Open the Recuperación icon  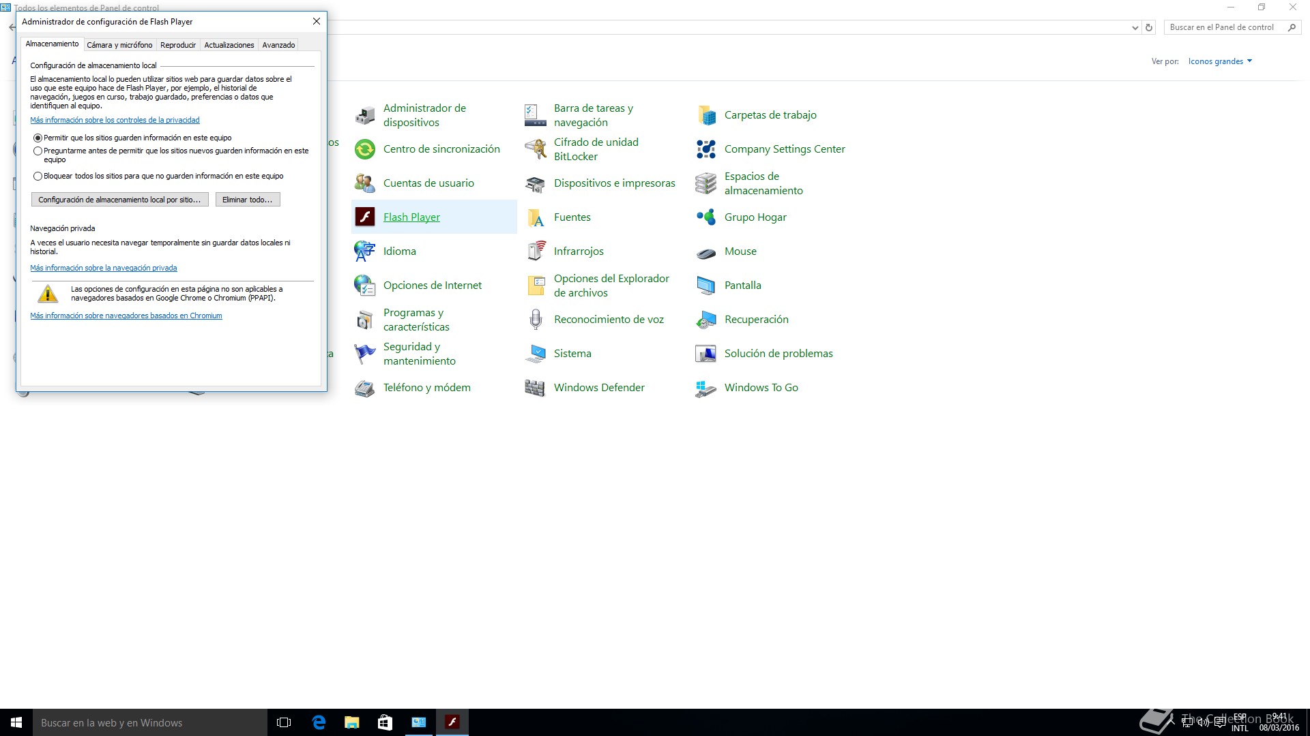[x=706, y=320]
